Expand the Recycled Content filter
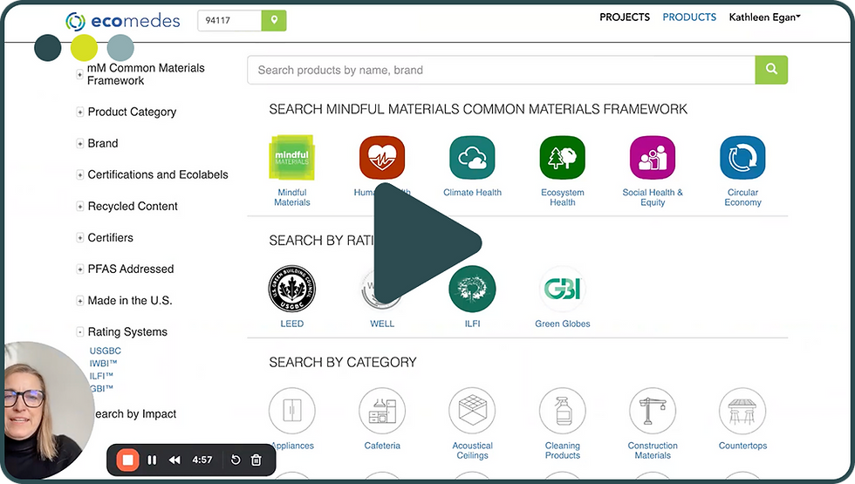The height and width of the screenshot is (484, 855). [x=79, y=207]
